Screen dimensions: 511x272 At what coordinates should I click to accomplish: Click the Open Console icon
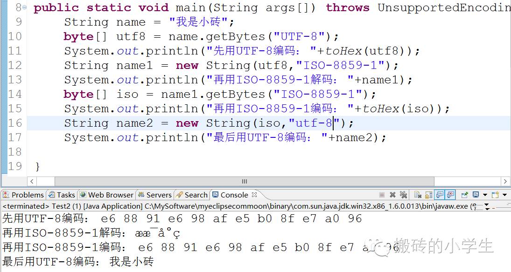495,195
